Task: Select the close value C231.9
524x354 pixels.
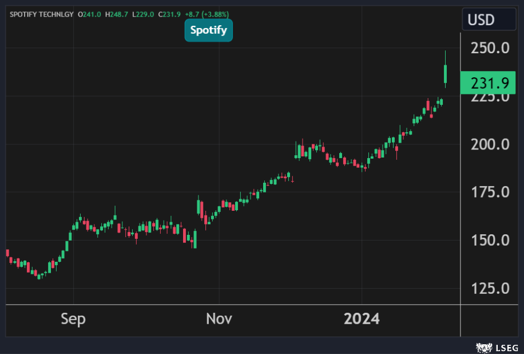Action: [x=170, y=14]
